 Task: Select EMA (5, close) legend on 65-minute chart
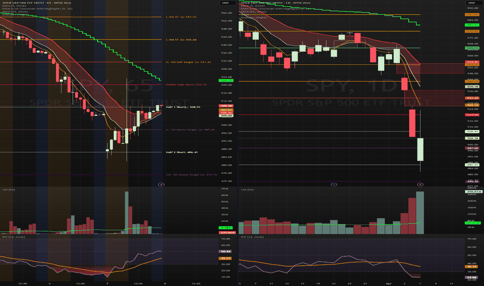point(14,6)
